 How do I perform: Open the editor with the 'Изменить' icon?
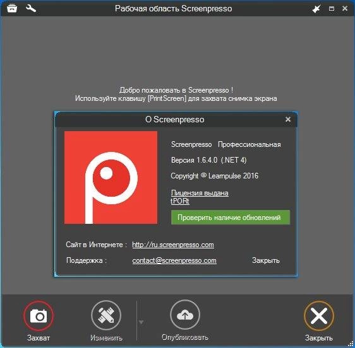106,315
